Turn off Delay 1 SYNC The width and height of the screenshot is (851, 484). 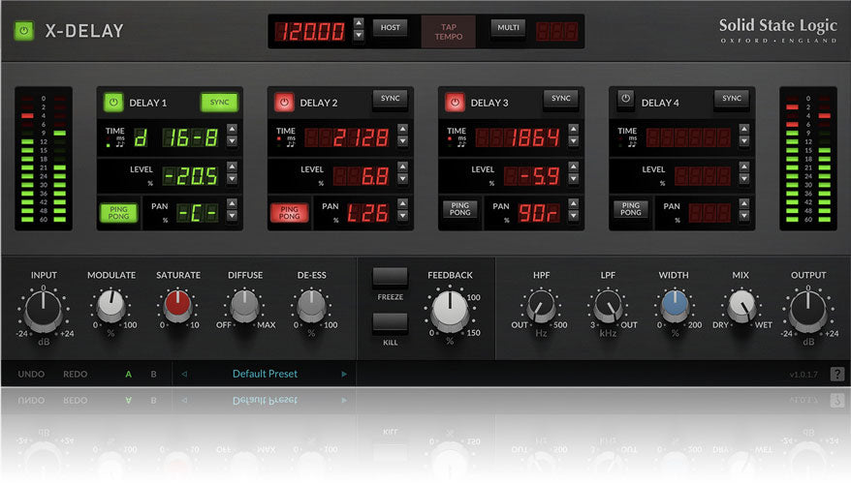pos(219,103)
